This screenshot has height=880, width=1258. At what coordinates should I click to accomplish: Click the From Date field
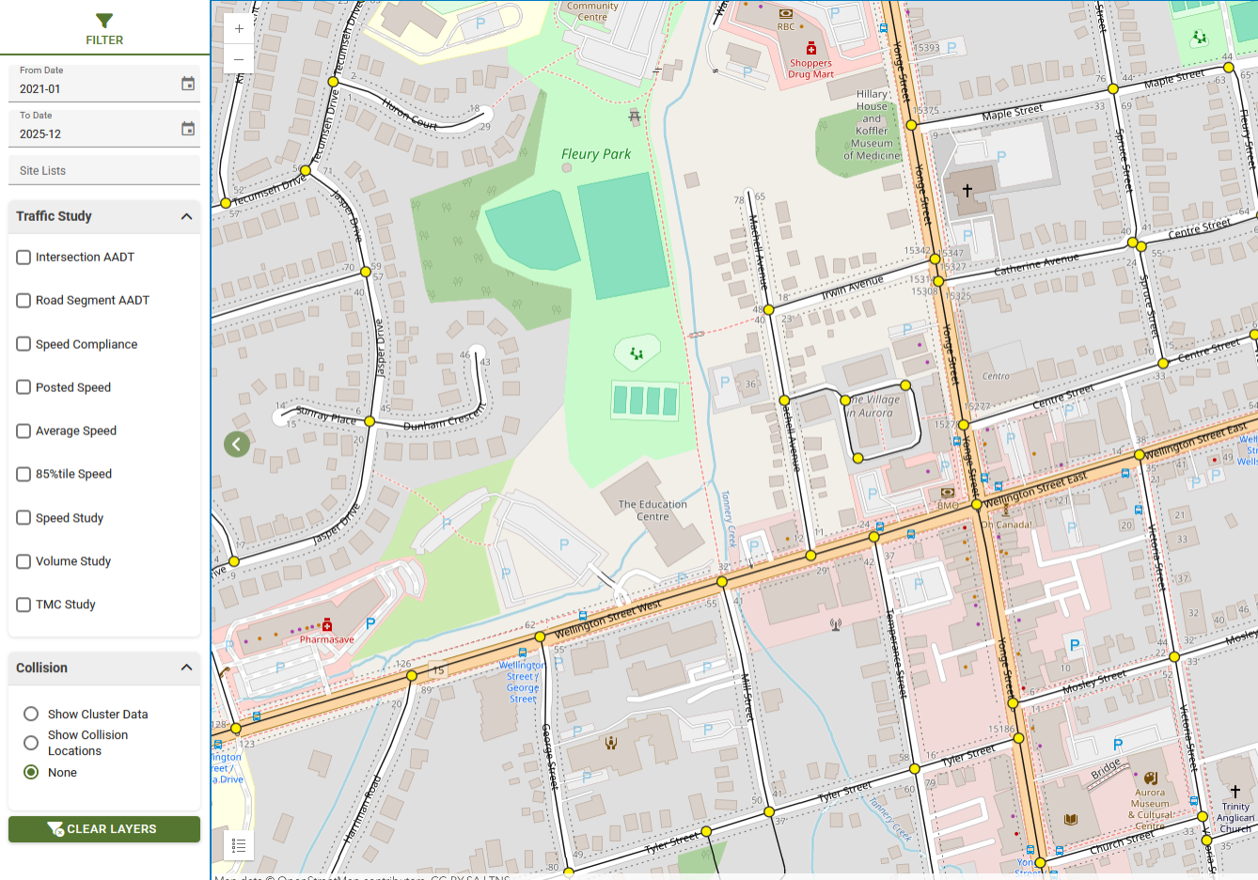click(x=104, y=83)
